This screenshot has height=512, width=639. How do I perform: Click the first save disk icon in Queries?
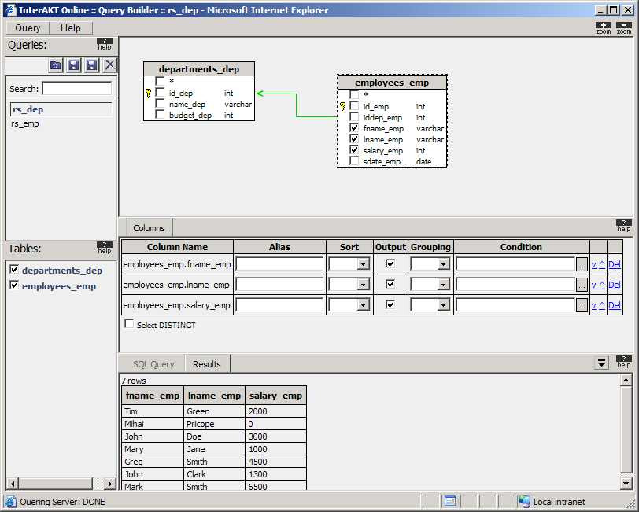pos(74,65)
